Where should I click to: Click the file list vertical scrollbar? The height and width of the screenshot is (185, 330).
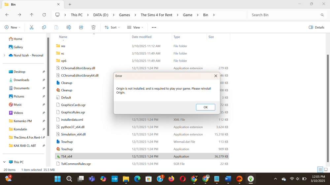pos(328,108)
